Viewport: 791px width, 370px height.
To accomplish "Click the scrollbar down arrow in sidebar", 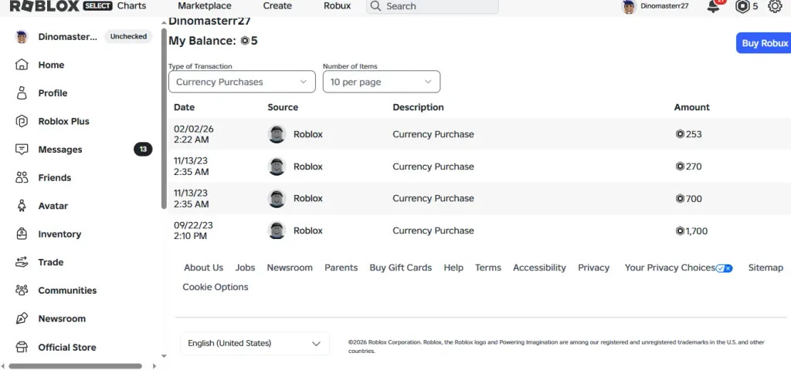I will point(164,356).
